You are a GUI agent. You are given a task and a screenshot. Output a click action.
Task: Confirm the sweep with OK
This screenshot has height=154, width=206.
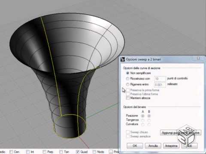pyautogui.click(x=135, y=146)
